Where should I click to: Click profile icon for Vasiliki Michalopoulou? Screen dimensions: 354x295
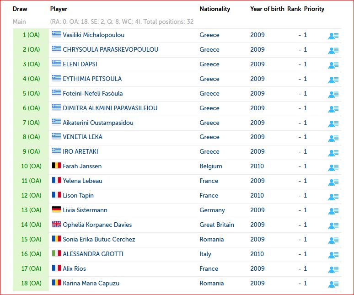333,36
